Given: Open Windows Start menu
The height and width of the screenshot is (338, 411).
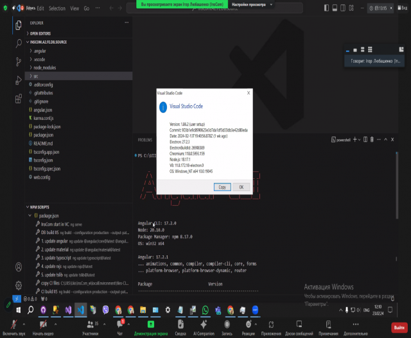Looking at the screenshot, I should (x=19, y=310).
